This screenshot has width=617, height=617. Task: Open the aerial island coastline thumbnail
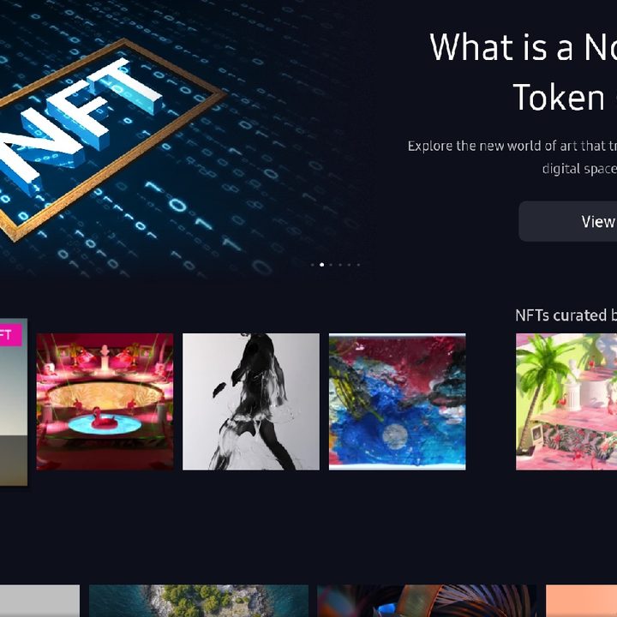pyautogui.click(x=199, y=601)
